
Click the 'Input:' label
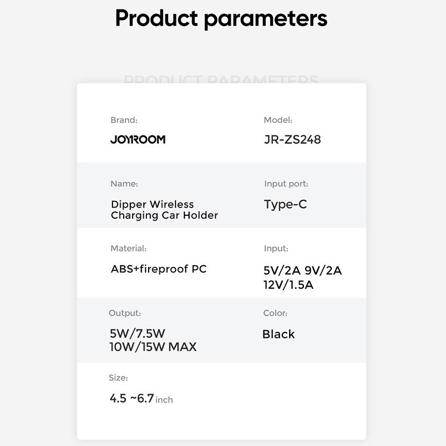click(x=276, y=249)
